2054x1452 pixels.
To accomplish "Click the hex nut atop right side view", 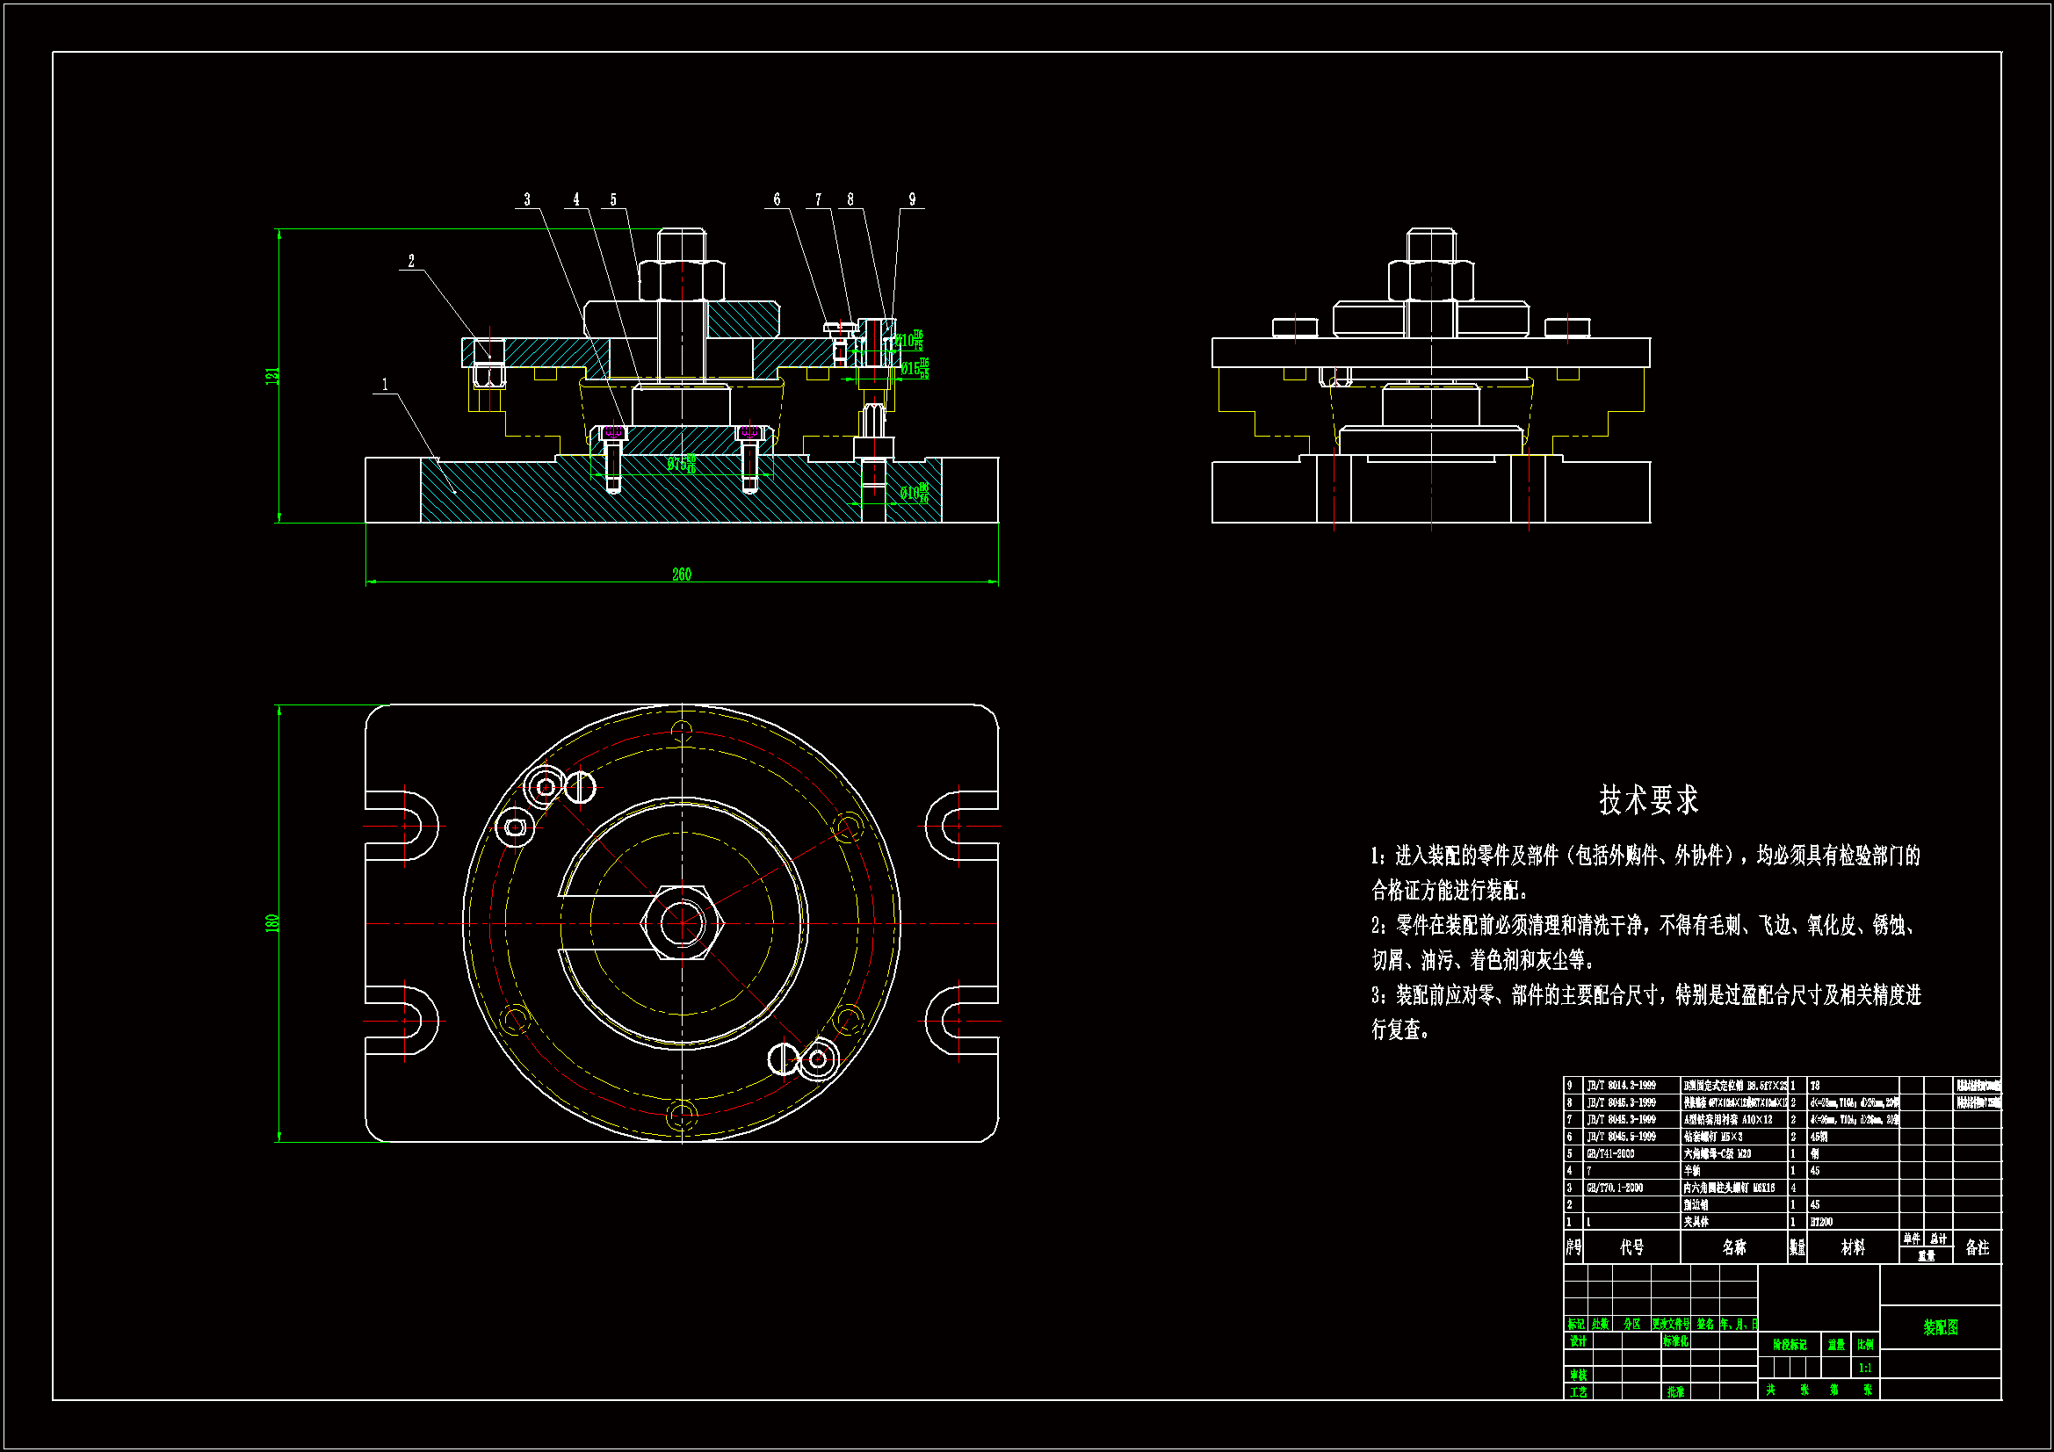I will 1431,280.
